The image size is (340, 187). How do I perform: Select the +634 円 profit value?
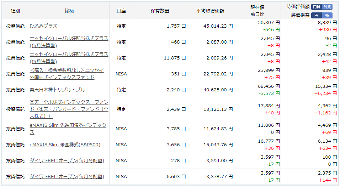[x=328, y=148]
